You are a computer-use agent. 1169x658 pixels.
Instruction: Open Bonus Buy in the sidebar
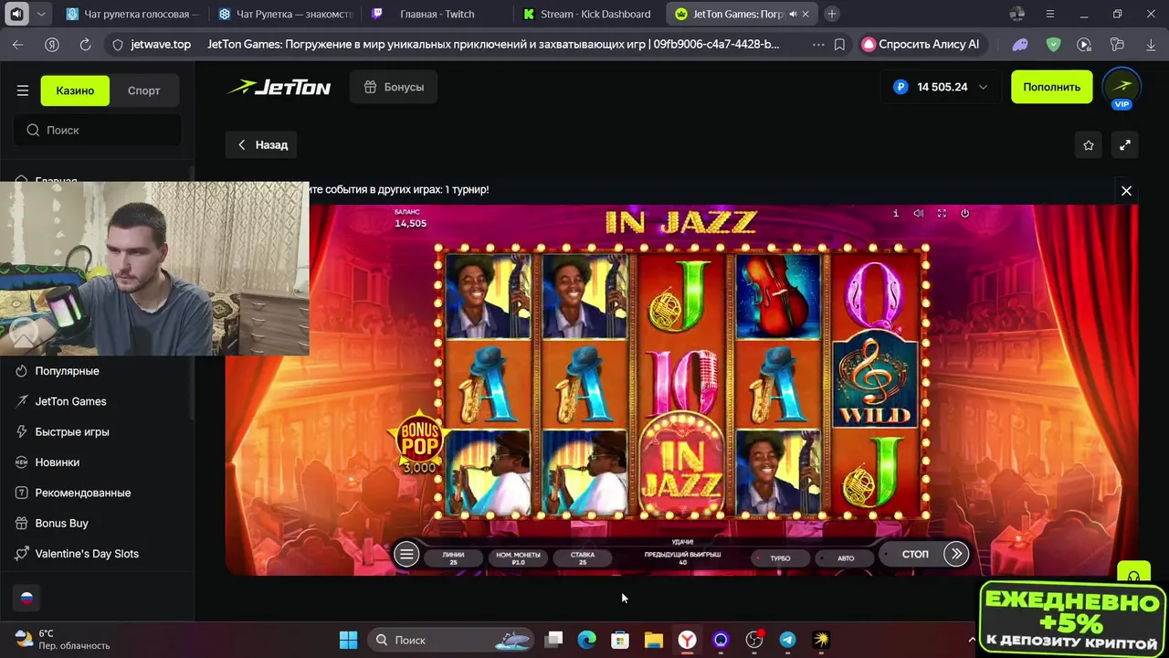[61, 523]
